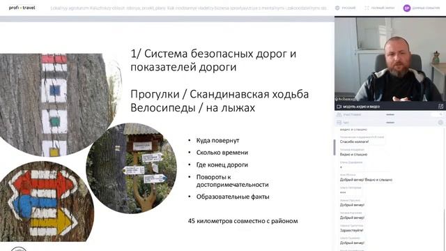Click the webinar title in the header
The width and height of the screenshot is (446, 251).
(x=189, y=8)
